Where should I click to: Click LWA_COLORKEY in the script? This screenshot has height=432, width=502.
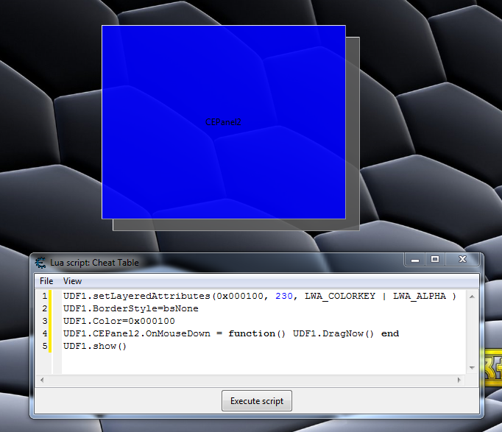coord(339,297)
